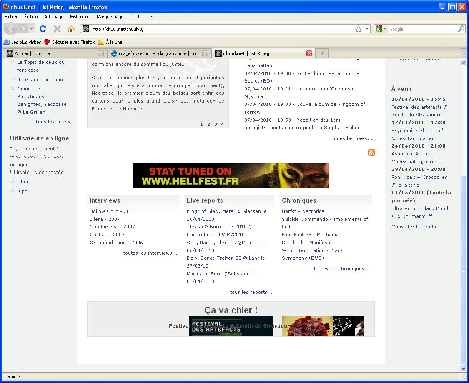
Task: Bookmark this page with the star icon
Action: click(359, 29)
